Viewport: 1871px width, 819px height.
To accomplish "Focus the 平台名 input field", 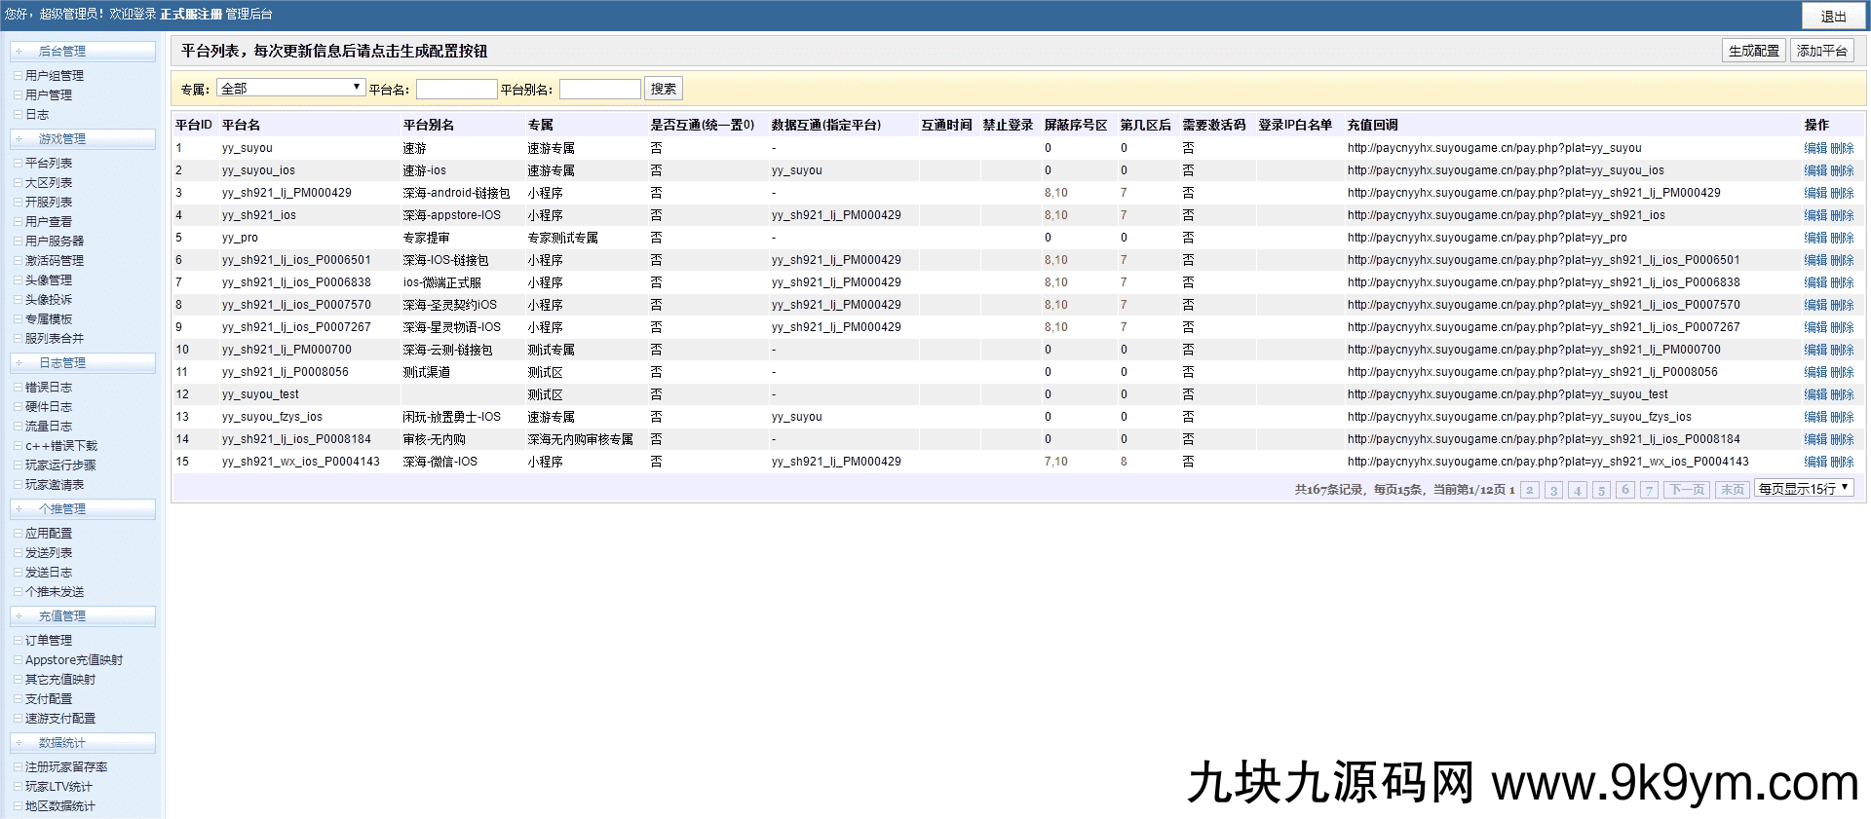I will 456,90.
